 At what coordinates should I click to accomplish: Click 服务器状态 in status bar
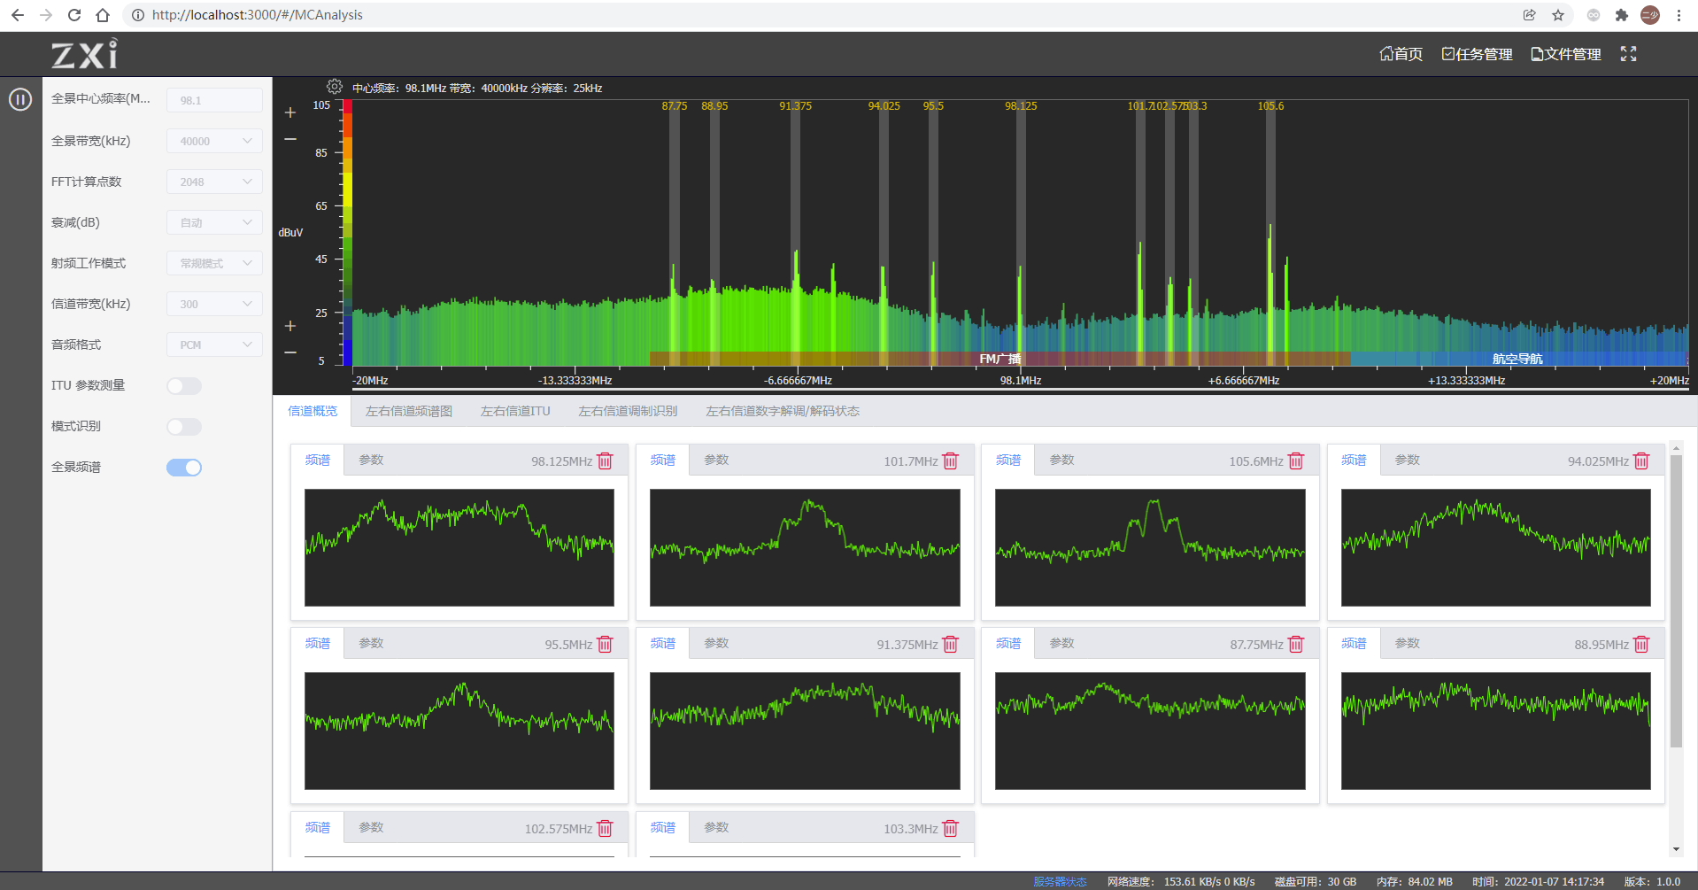[x=1060, y=882]
